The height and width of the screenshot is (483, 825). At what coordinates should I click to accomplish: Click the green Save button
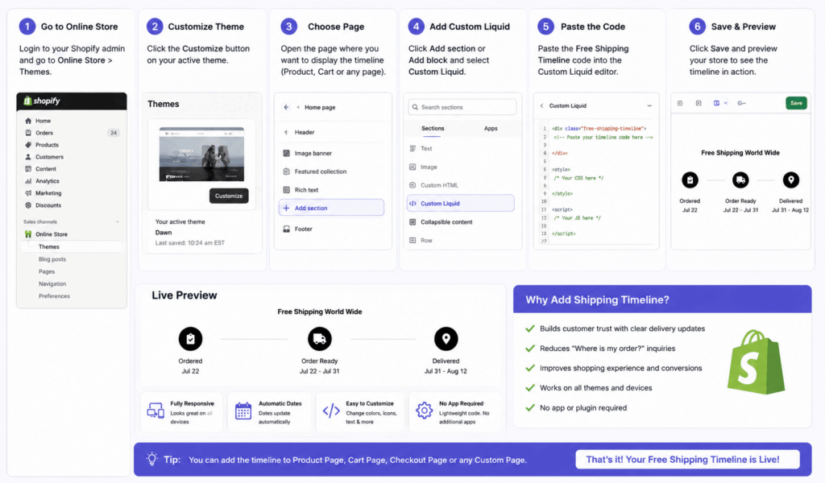[x=796, y=103]
